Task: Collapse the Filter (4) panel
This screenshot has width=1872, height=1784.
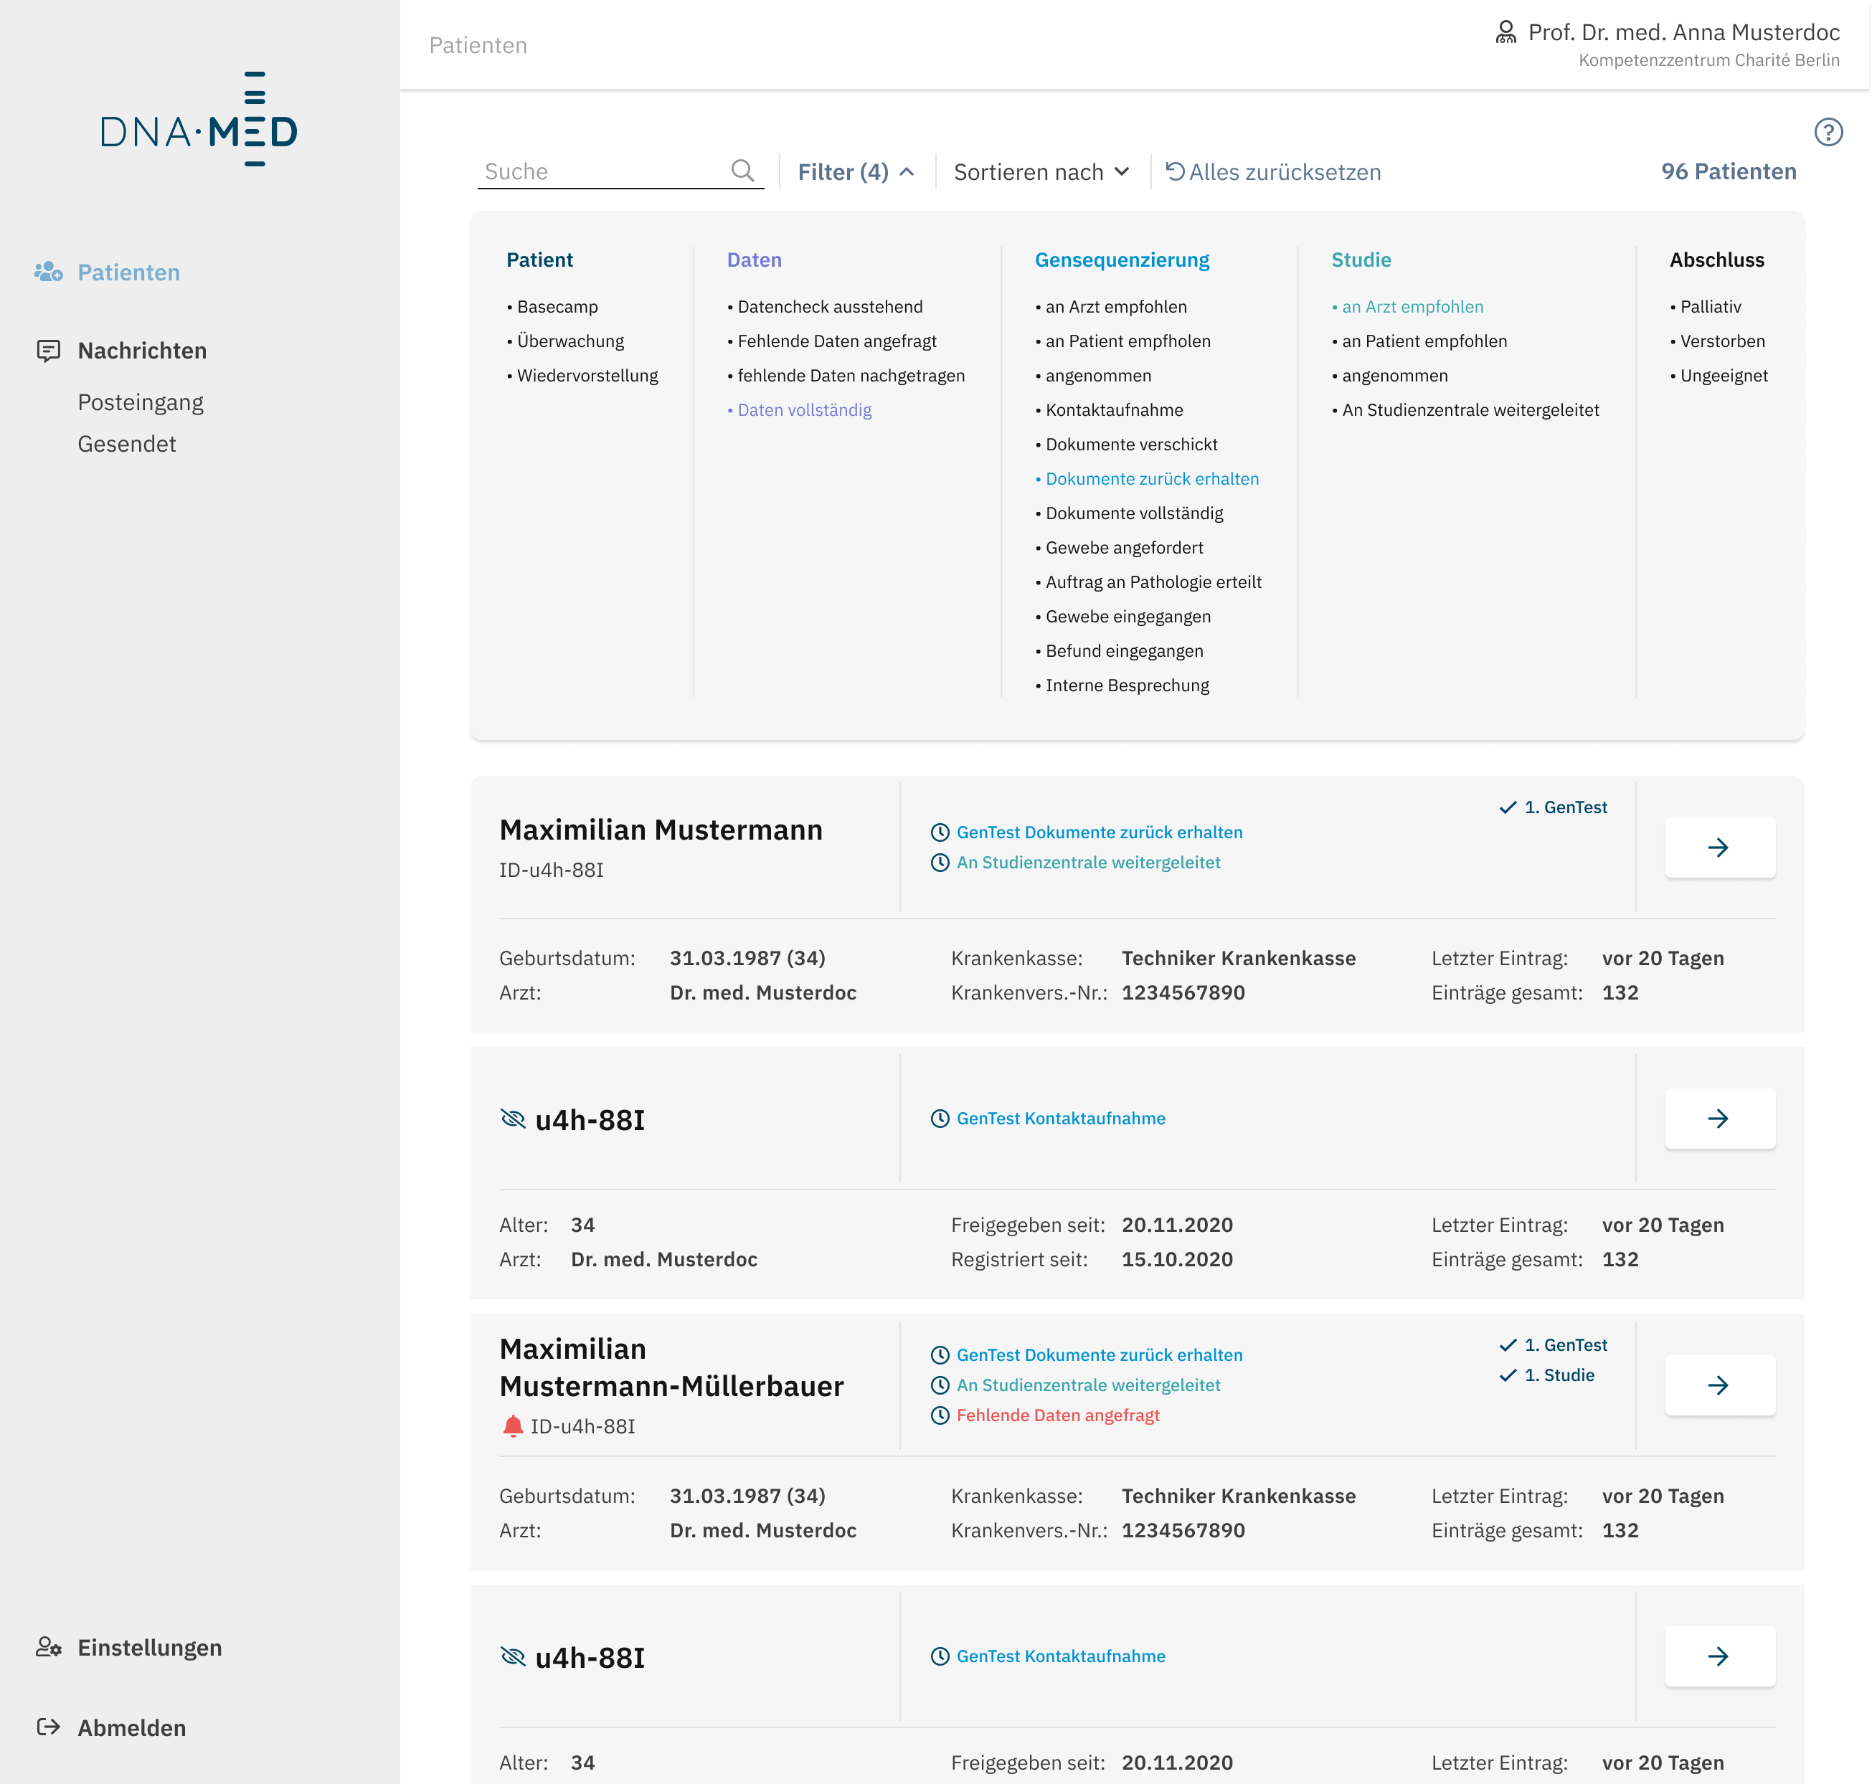Action: 855,172
